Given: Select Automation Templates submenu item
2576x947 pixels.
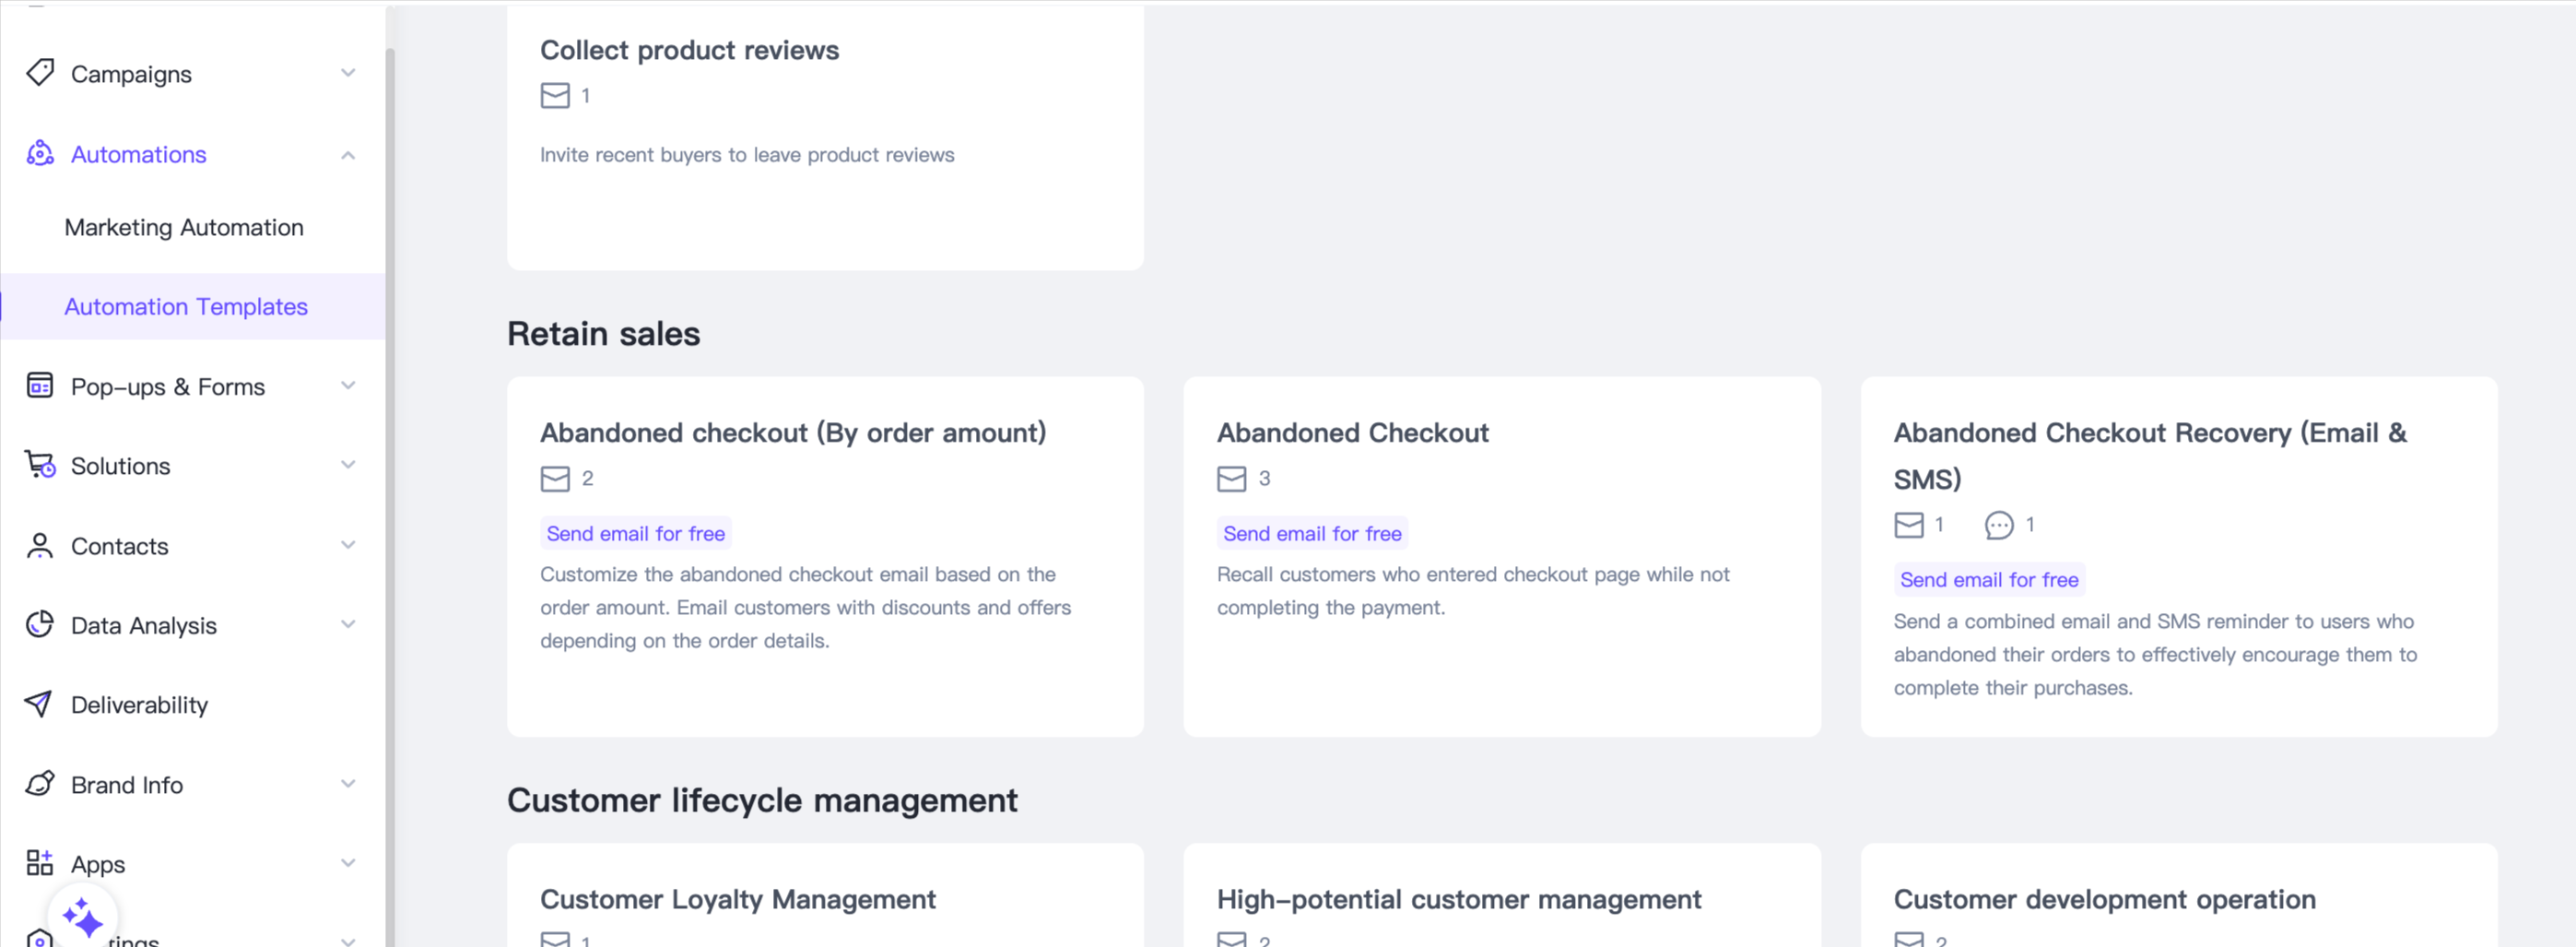Looking at the screenshot, I should (x=186, y=307).
